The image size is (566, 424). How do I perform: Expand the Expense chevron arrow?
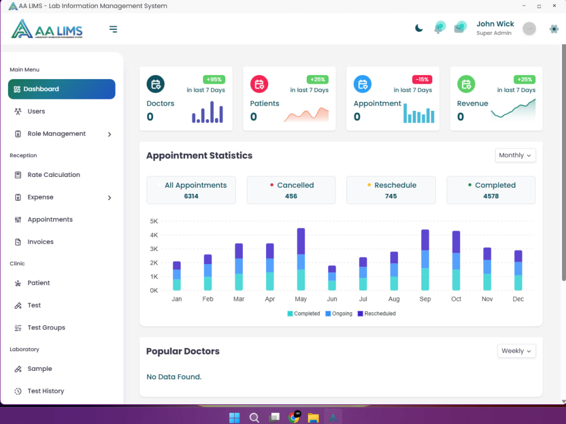[x=109, y=197]
